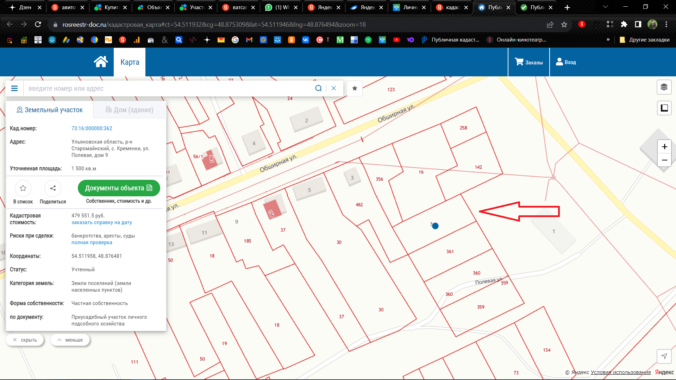This screenshot has height=380, width=676.
Task: Zoom in the map with the plus button
Action: pos(664,147)
